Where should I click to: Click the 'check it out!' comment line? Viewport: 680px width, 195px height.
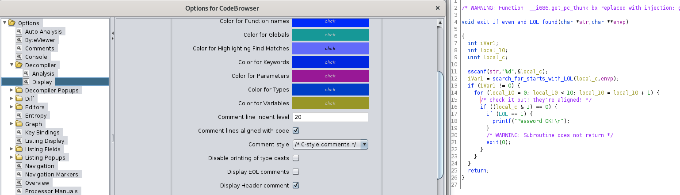(536, 99)
